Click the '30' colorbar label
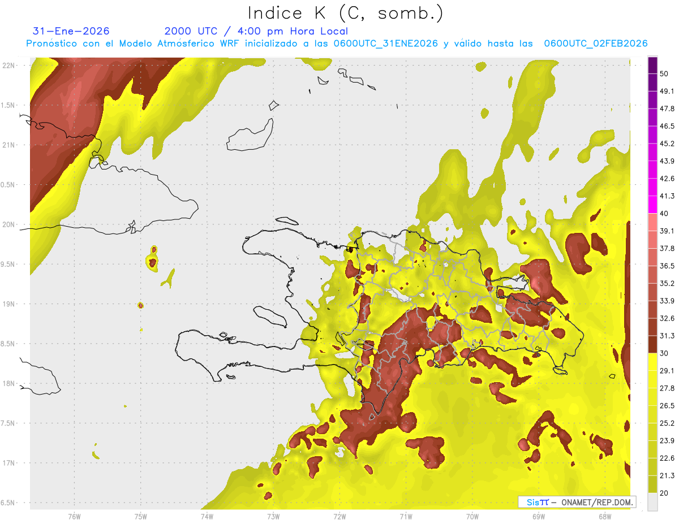 [665, 353]
